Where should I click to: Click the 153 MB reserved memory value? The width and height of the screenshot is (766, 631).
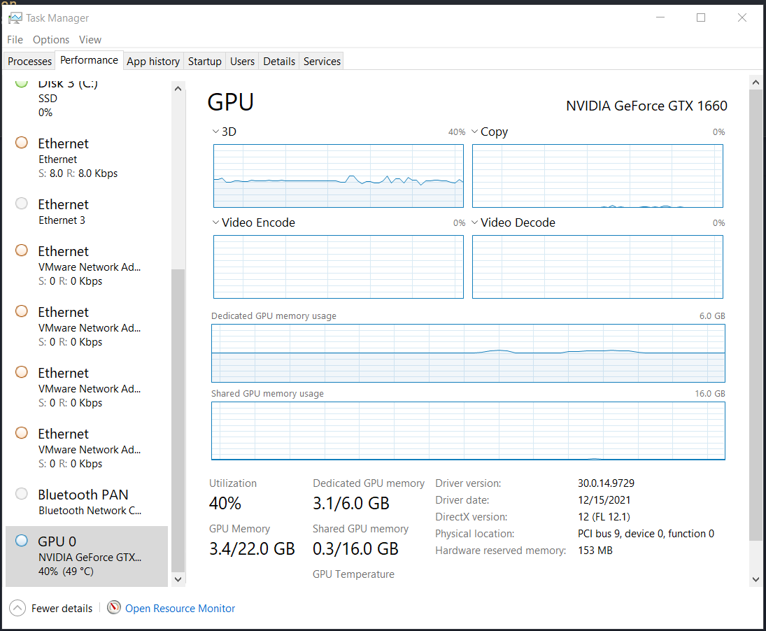pyautogui.click(x=595, y=551)
